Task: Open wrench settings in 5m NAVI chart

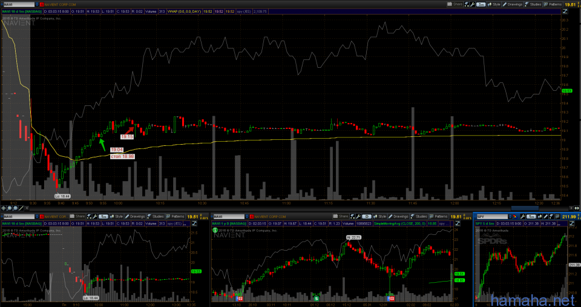Action: pos(95,216)
